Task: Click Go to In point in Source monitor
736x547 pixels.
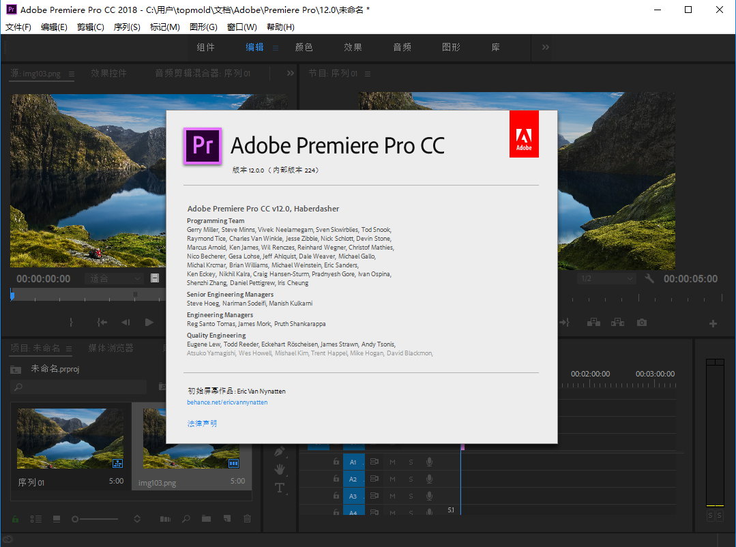Action: pyautogui.click(x=102, y=323)
